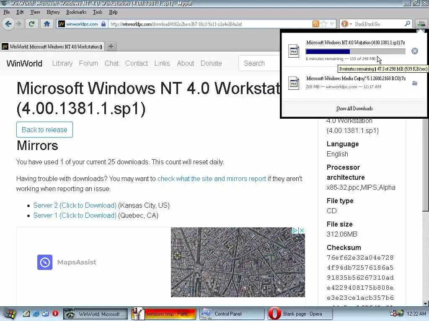Open the History menu
The height and width of the screenshot is (321, 429).
coord(53,12)
